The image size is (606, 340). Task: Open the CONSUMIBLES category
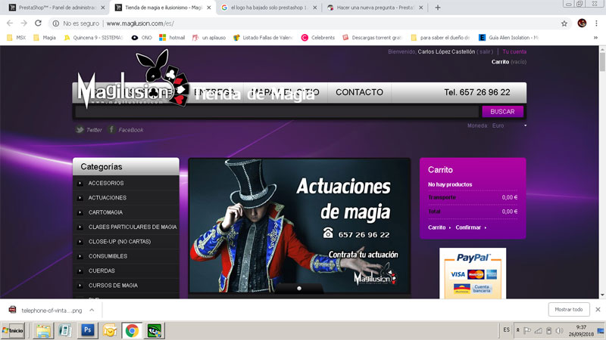[108, 256]
